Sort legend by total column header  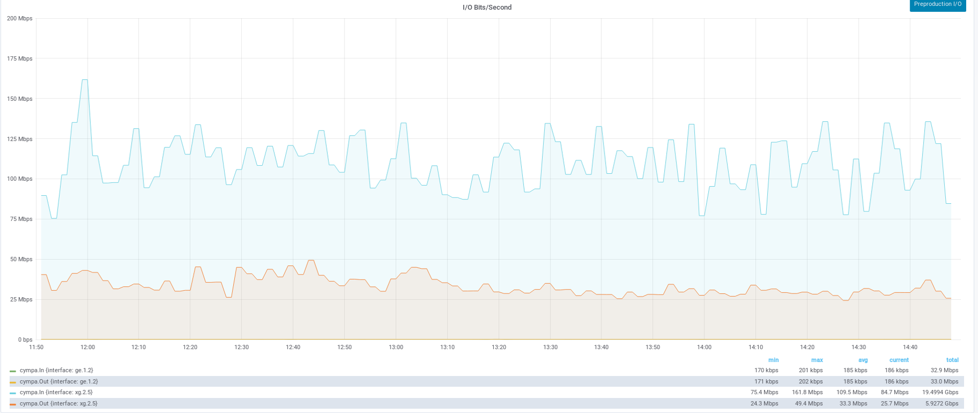[952, 360]
